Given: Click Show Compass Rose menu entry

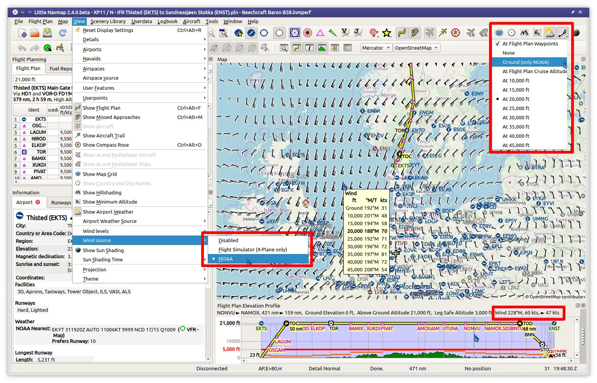Looking at the screenshot, I should coord(106,145).
